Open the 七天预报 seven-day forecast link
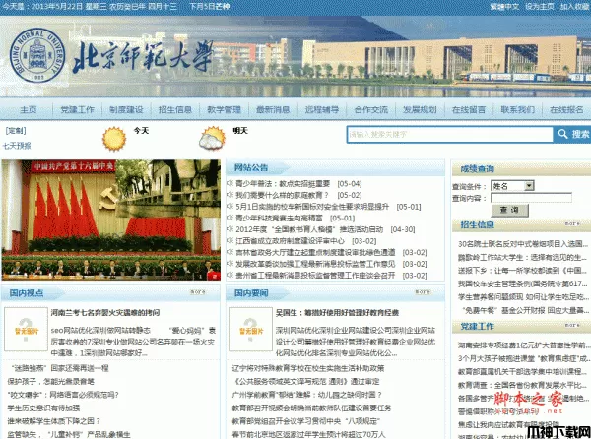The height and width of the screenshot is (439, 591). pos(17,146)
